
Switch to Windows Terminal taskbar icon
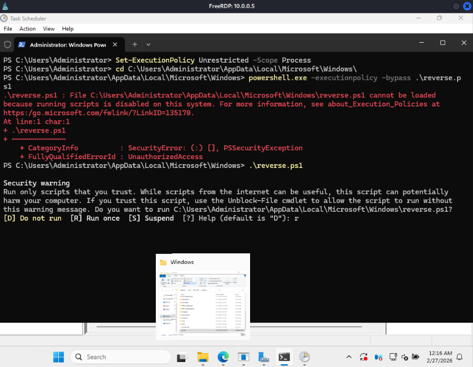pyautogui.click(x=284, y=357)
